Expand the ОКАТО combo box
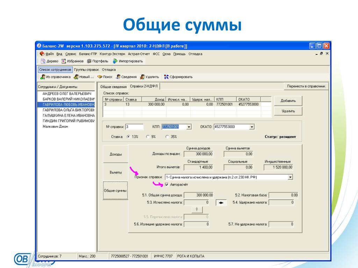Viewport: 358px width, 268px height. (252, 127)
